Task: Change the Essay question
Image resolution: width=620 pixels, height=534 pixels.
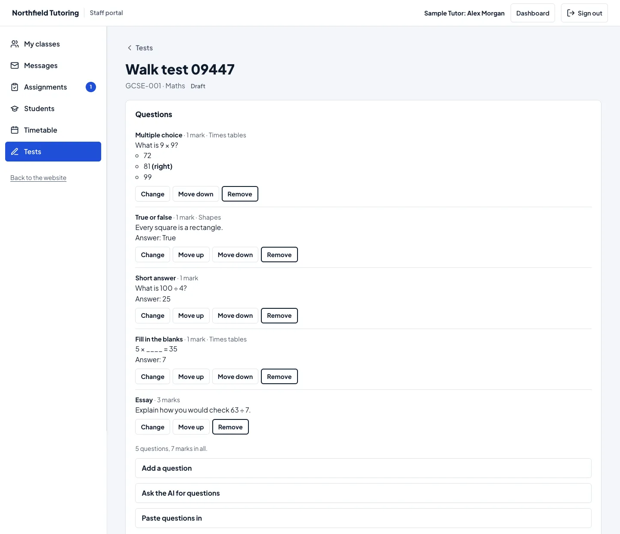Action: coord(152,427)
